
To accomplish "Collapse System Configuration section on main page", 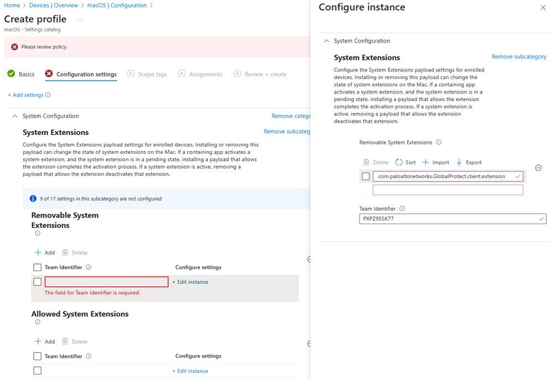I will (14, 116).
